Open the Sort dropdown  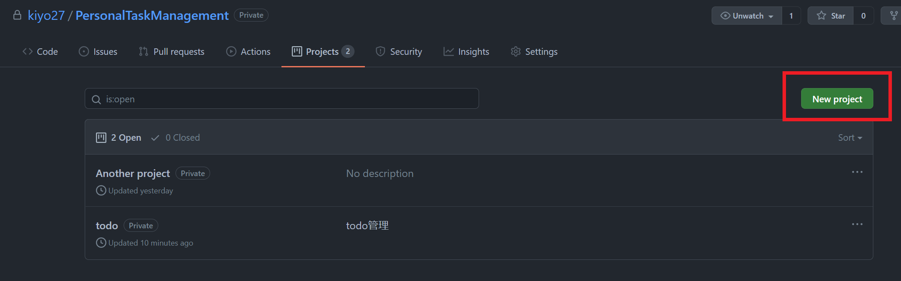coord(850,138)
